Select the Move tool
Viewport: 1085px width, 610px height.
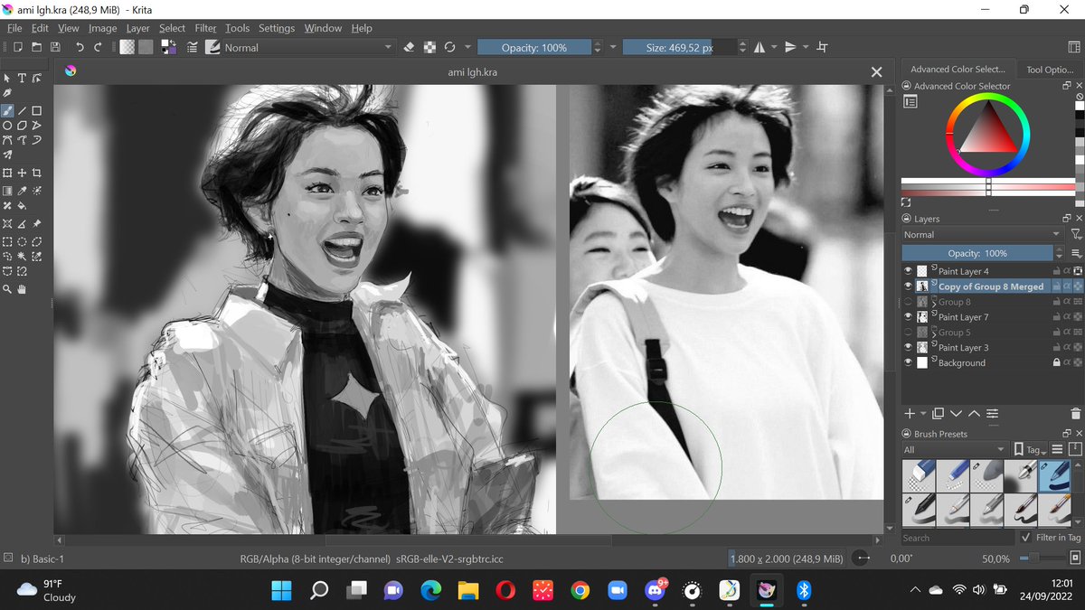pos(22,174)
